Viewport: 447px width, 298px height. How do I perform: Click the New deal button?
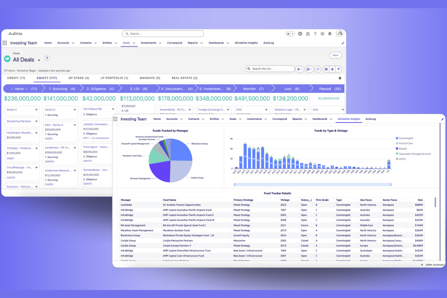coord(335,55)
